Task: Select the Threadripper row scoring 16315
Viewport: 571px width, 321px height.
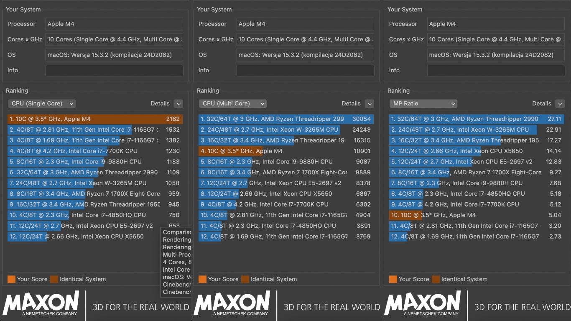Action: (286, 140)
